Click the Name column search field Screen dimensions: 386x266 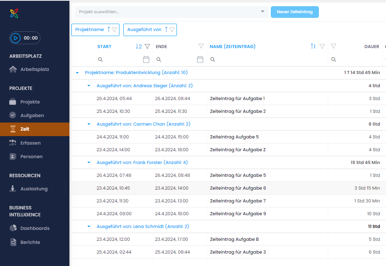[x=268, y=60]
